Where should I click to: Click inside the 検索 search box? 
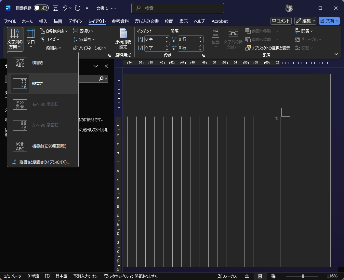click(x=178, y=8)
